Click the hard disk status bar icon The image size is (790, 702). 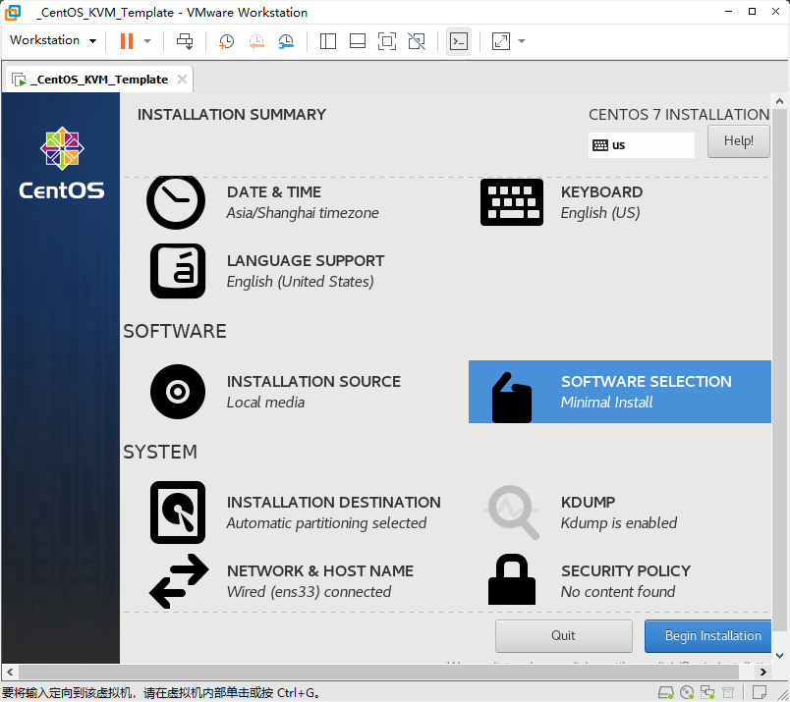tap(666, 693)
